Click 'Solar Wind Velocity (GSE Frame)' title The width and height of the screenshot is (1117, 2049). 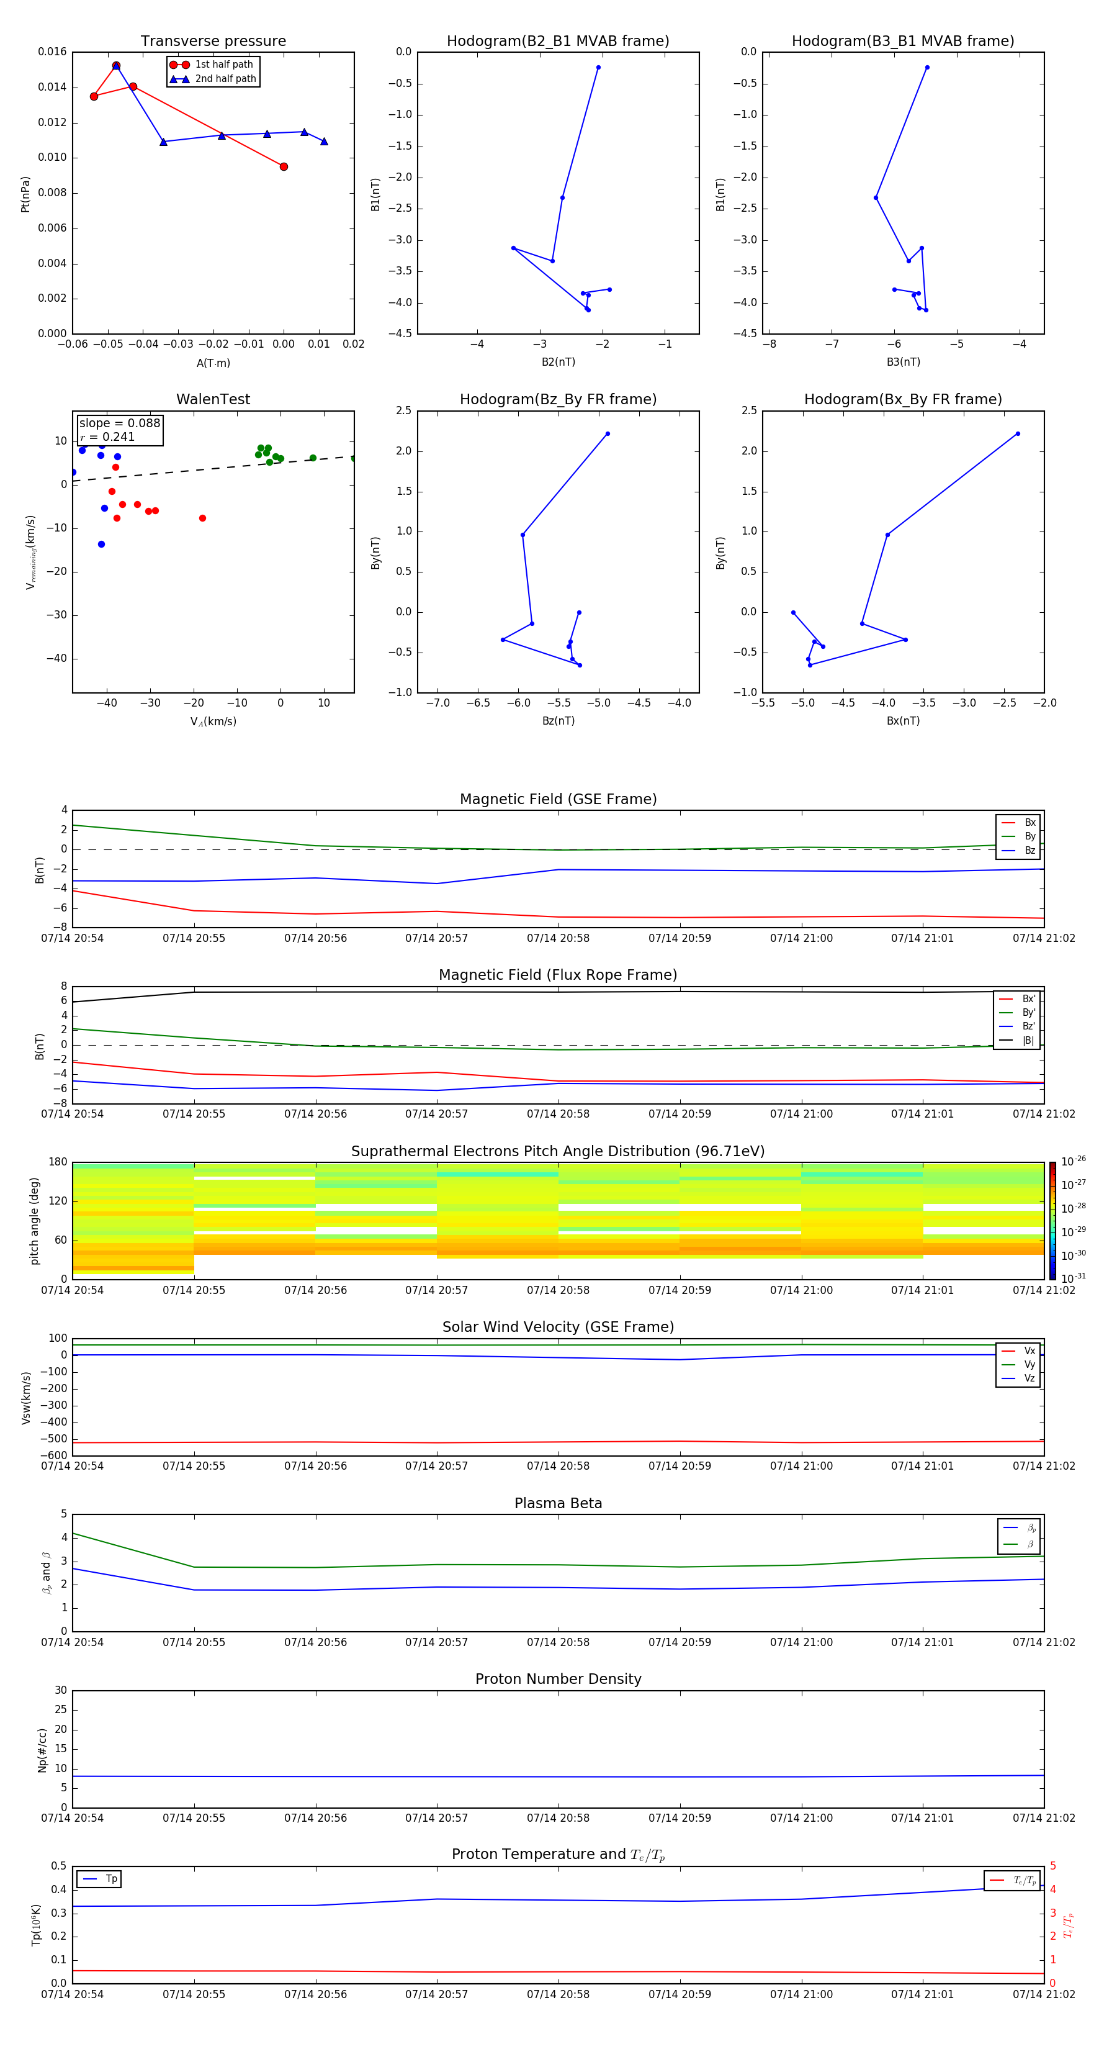tap(558, 1328)
